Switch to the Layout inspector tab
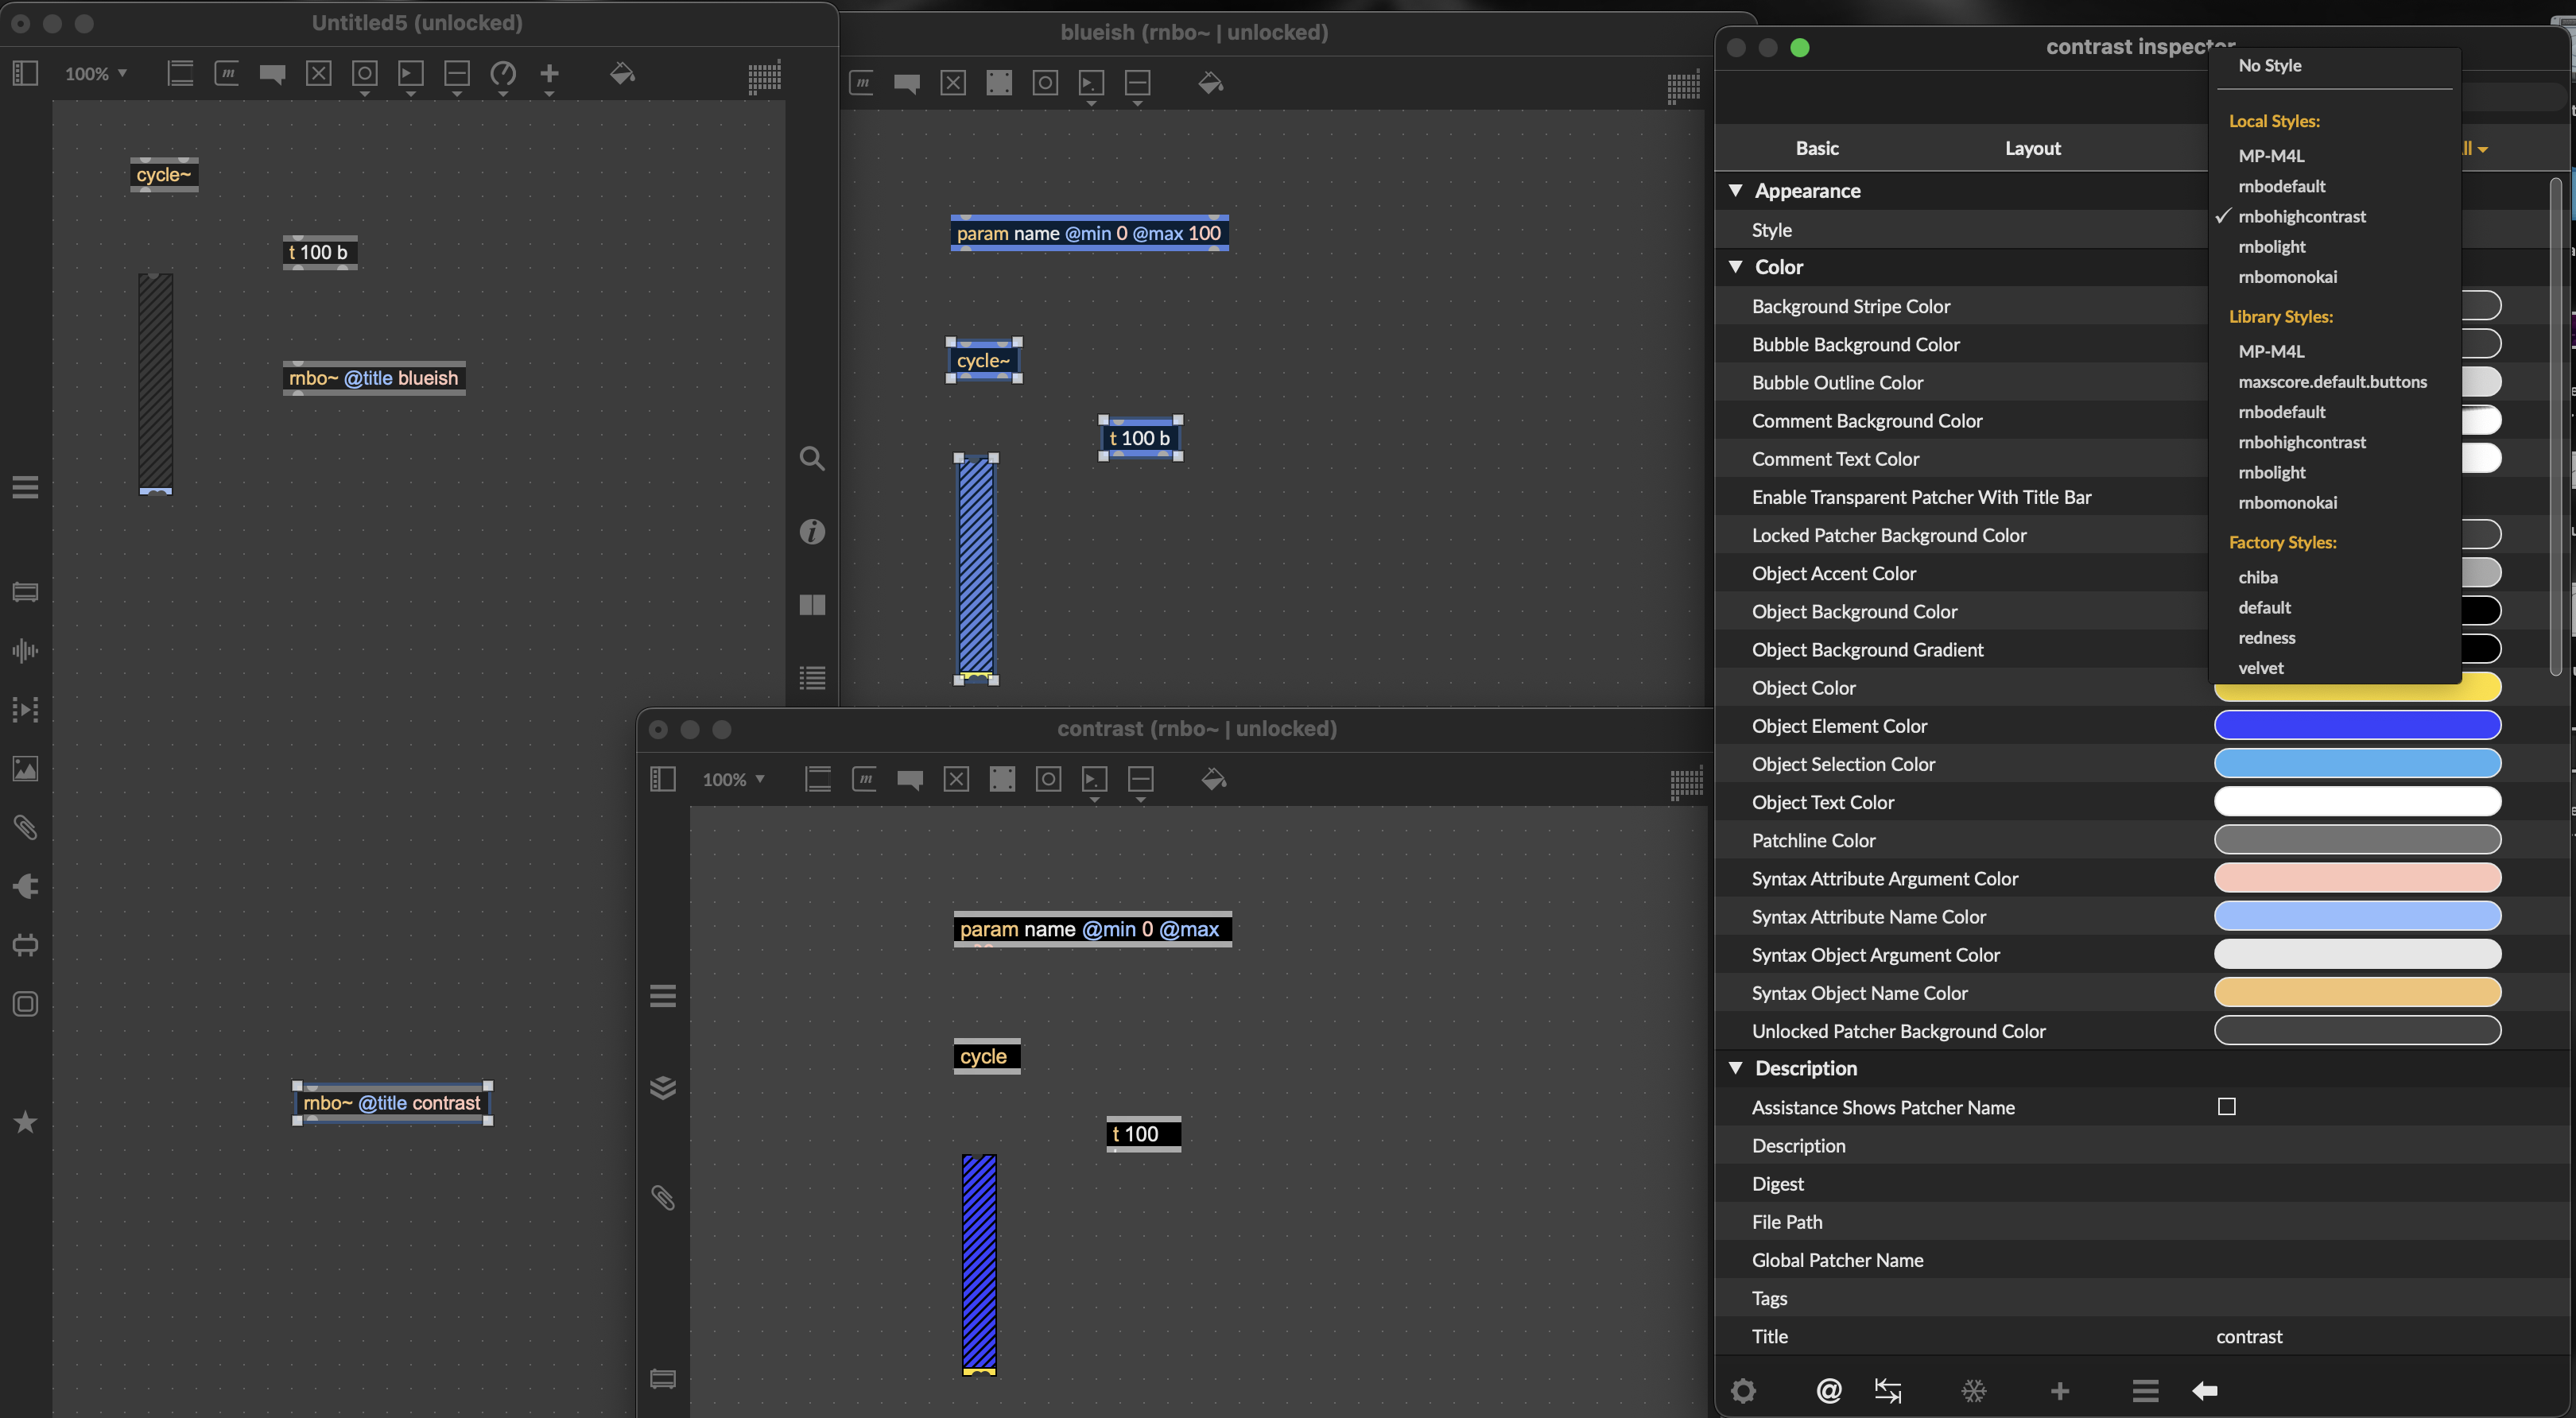The height and width of the screenshot is (1418, 2576). 2032,148
